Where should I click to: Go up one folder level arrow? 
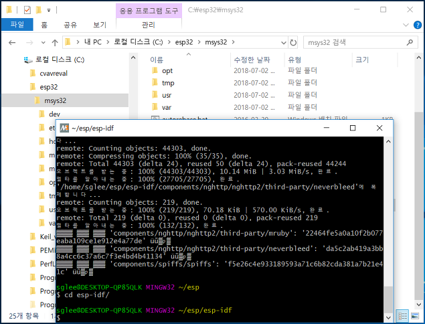click(55, 43)
